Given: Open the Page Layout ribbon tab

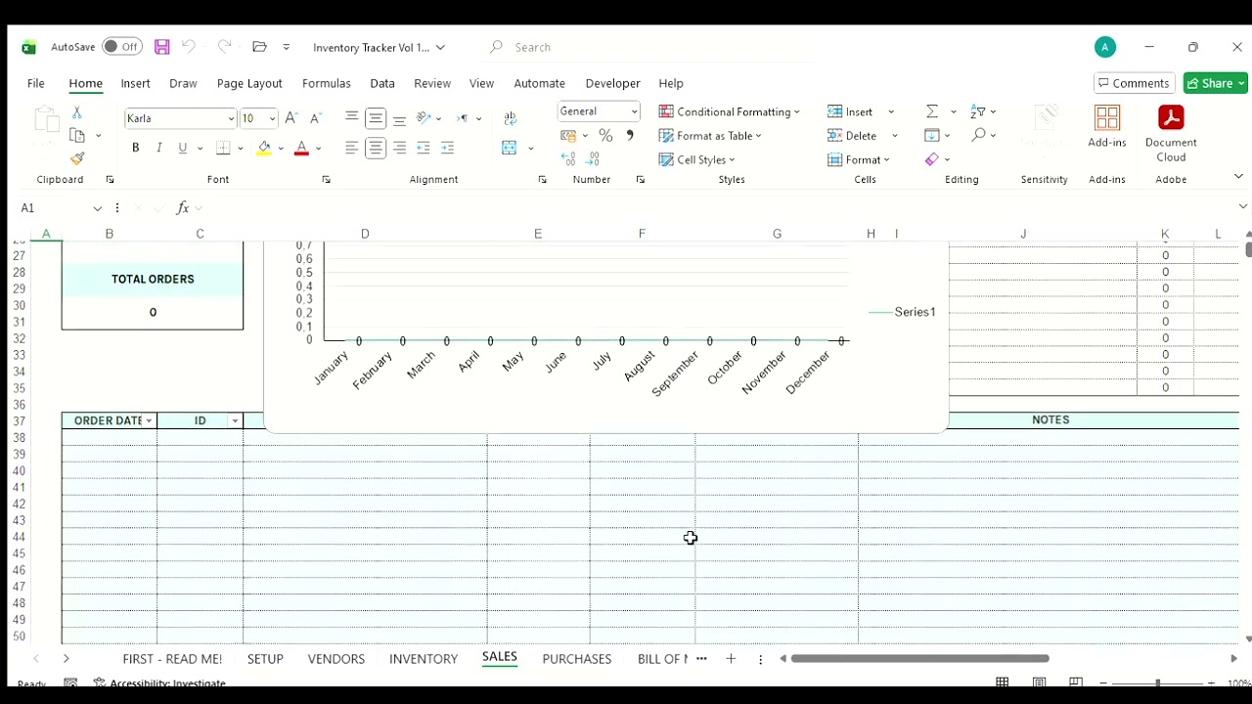Looking at the screenshot, I should pos(249,83).
